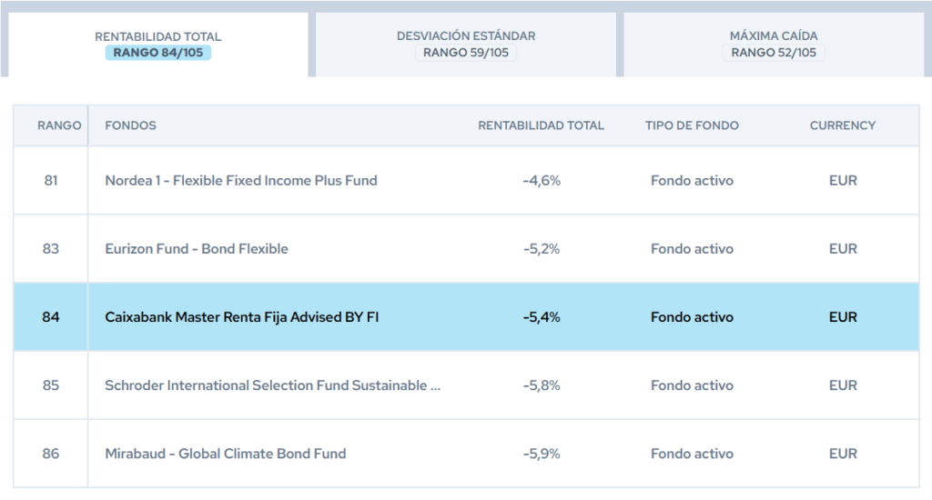Click the -4,6% return value

542,181
